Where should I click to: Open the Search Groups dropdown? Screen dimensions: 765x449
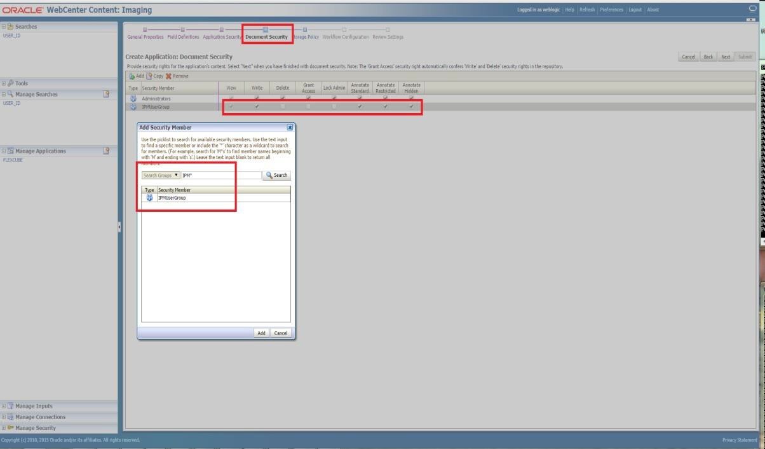(161, 175)
